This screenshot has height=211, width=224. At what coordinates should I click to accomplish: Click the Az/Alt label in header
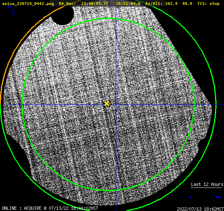154,4
